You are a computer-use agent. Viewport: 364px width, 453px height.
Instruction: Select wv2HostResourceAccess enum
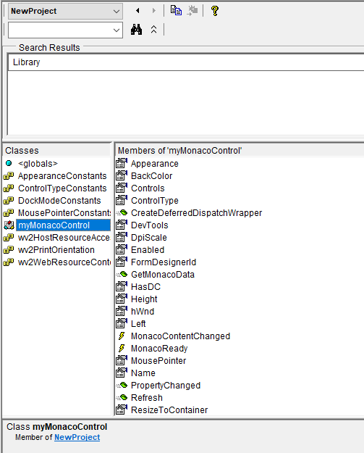pyautogui.click(x=64, y=238)
